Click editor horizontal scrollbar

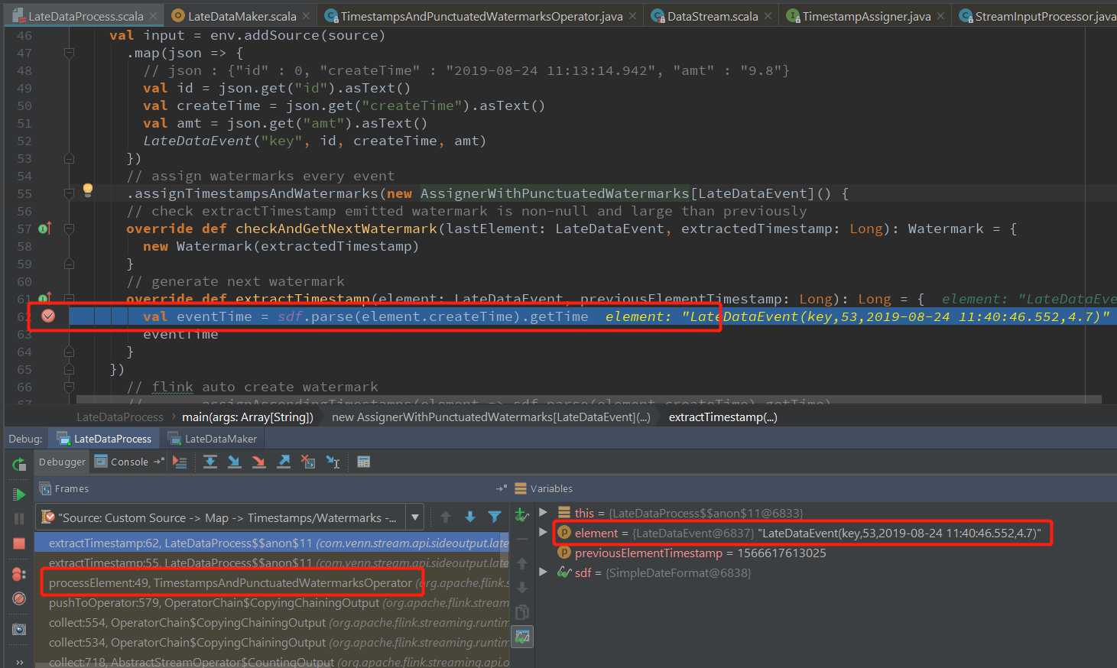[589, 400]
